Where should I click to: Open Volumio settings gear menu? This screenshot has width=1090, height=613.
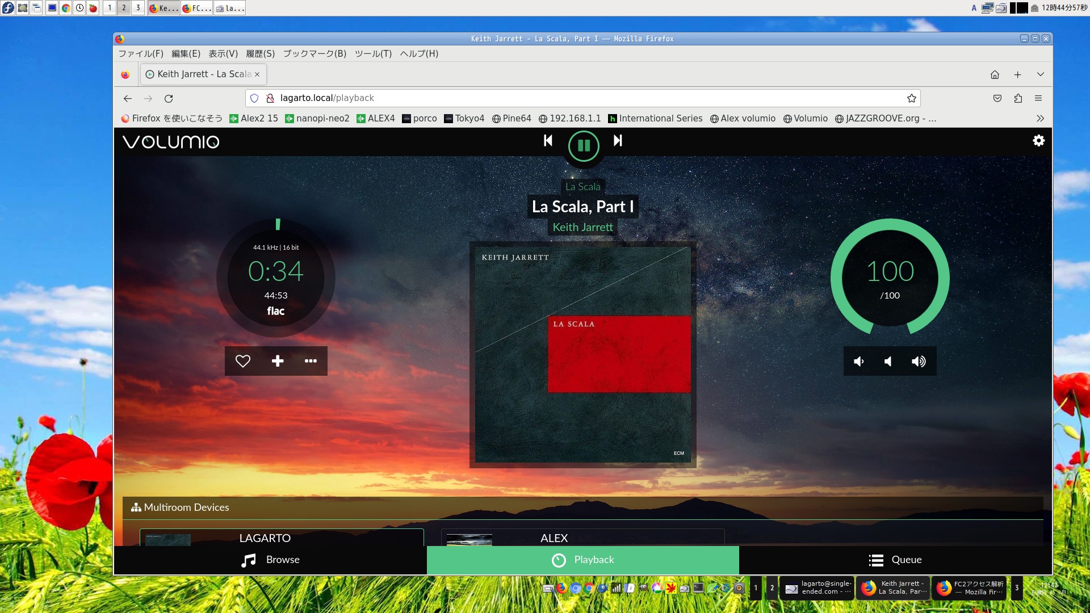tap(1038, 141)
